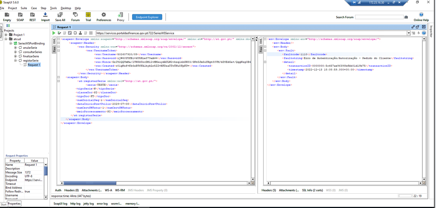Open the Navigator side tab
Screen dimensions: 436x208
pyautogui.click(x=2, y=31)
